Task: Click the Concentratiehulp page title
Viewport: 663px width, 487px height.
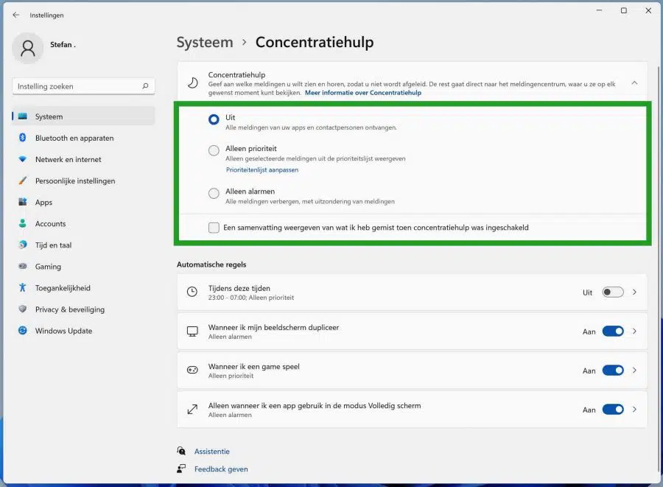Action: [x=315, y=42]
